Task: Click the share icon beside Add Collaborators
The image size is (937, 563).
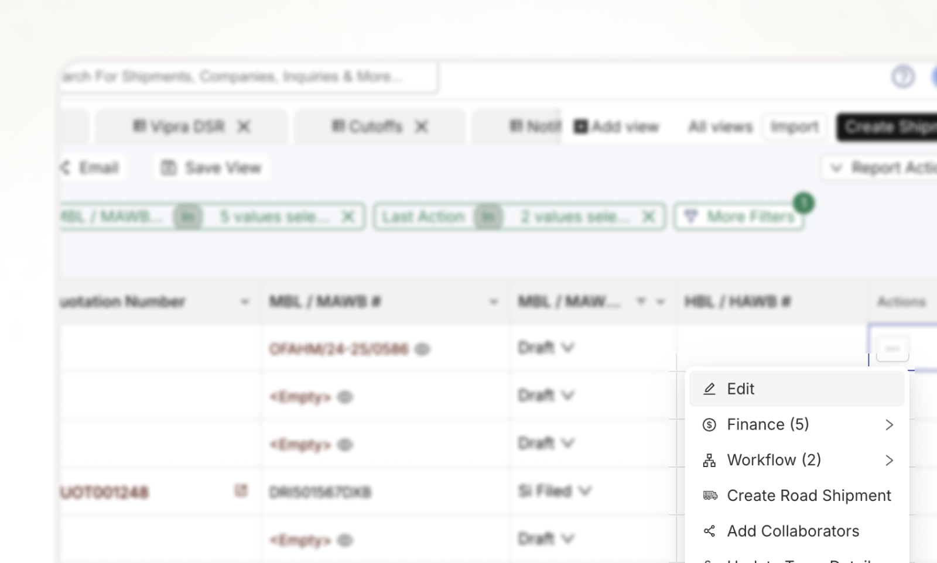Action: [x=709, y=531]
